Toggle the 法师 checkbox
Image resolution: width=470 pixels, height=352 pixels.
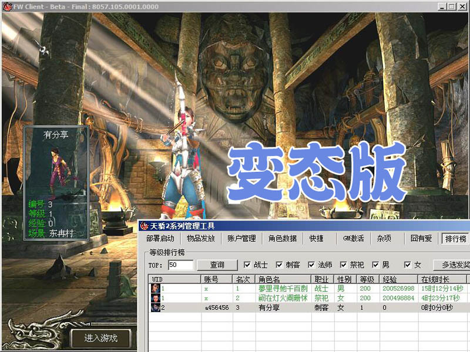[x=311, y=265]
